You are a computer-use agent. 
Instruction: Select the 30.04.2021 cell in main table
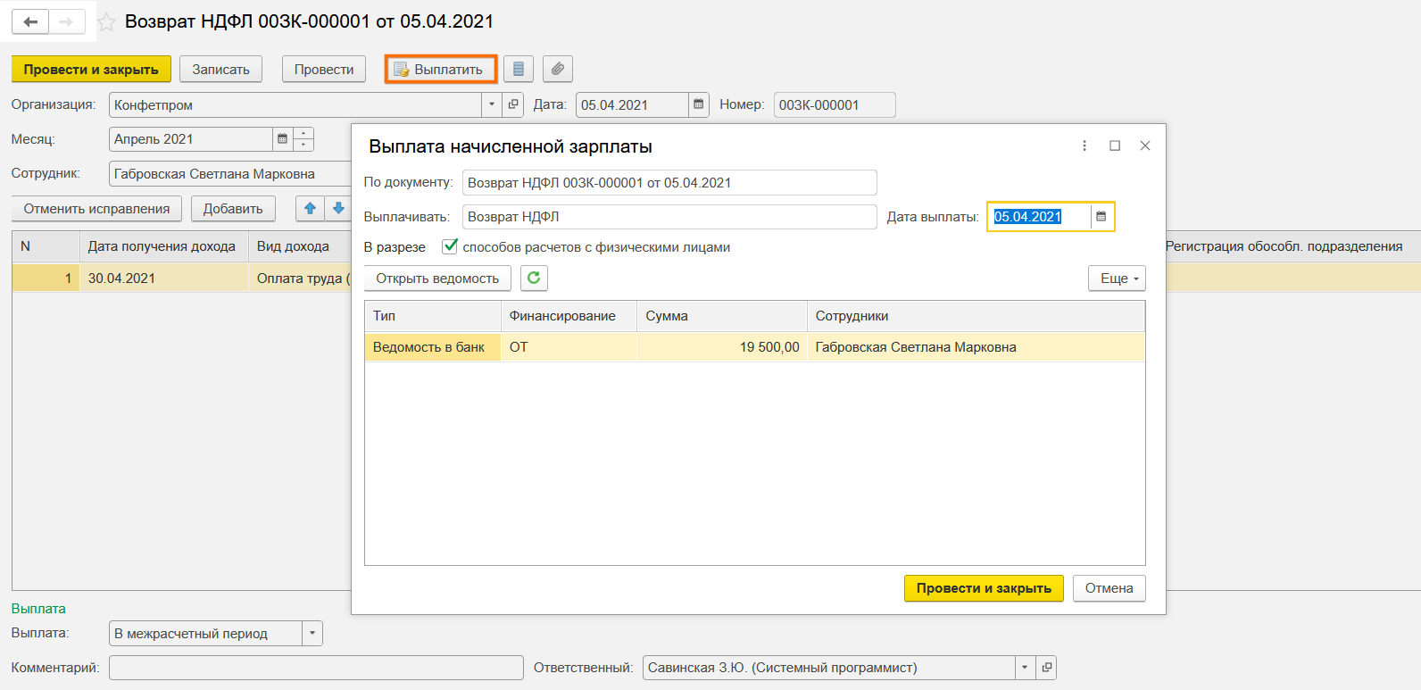pyautogui.click(x=163, y=278)
